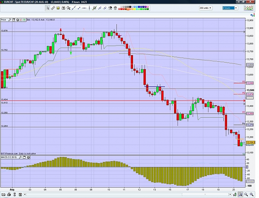Click the horizontal time scrollbar thumb
The height and width of the screenshot is (198, 259).
coord(205,194)
